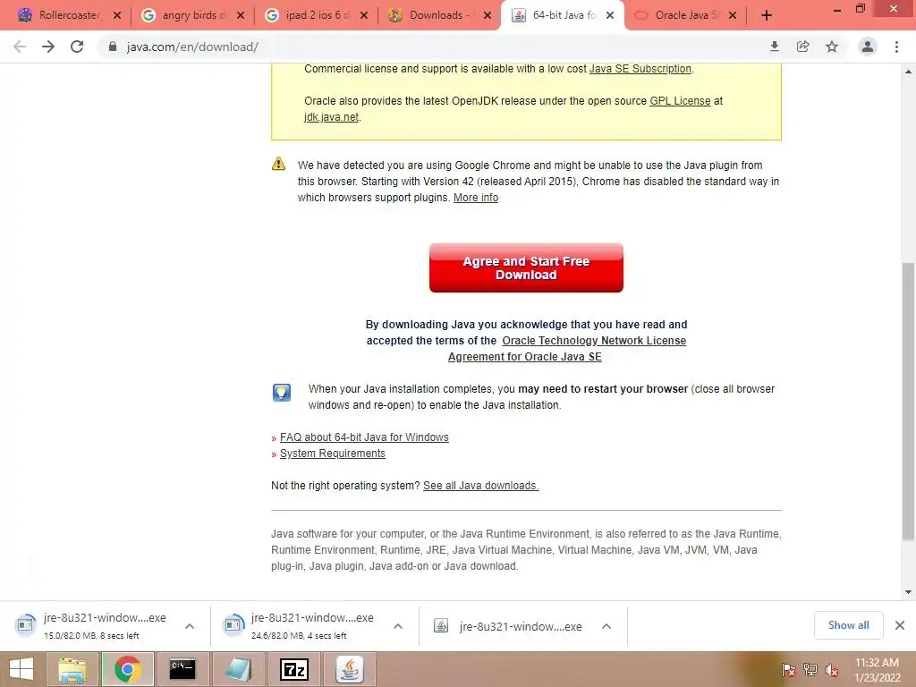916x687 pixels.
Task: Click Show all downloads button
Action: coord(848,625)
